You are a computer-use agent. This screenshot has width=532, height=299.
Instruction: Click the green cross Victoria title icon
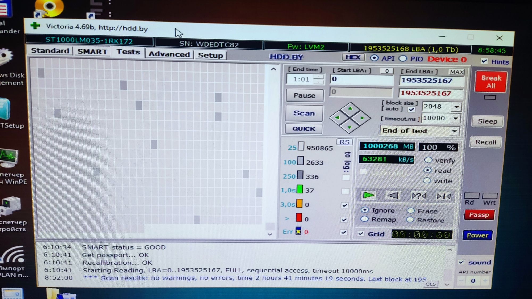tap(35, 26)
